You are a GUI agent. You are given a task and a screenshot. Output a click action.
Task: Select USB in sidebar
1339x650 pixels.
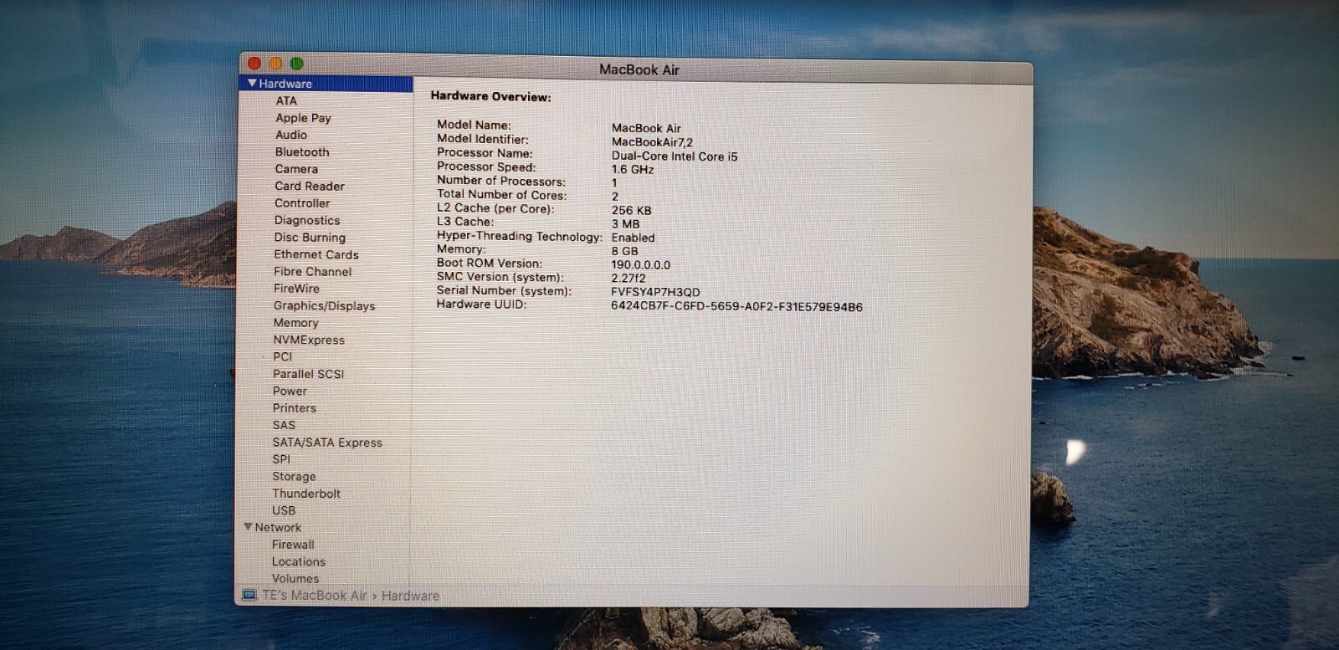[284, 510]
